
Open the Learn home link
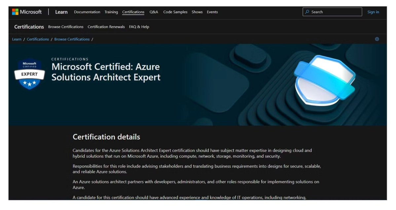[x=61, y=12]
